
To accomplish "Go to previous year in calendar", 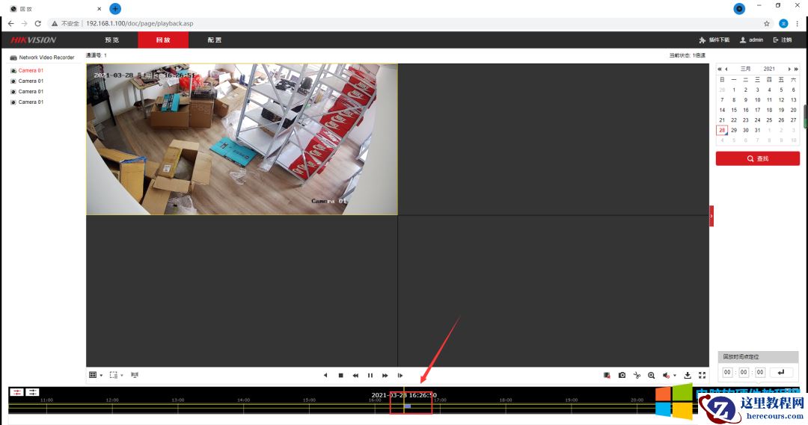I will click(x=720, y=69).
